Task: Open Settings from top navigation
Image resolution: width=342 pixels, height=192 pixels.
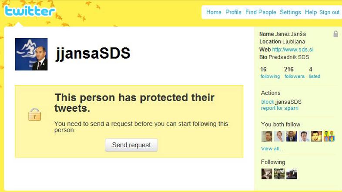Action: click(290, 12)
